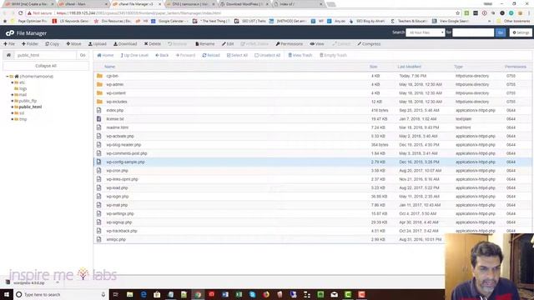Switch to the 'Index of /' tab
The height and width of the screenshot is (300, 534).
click(x=297, y=4)
